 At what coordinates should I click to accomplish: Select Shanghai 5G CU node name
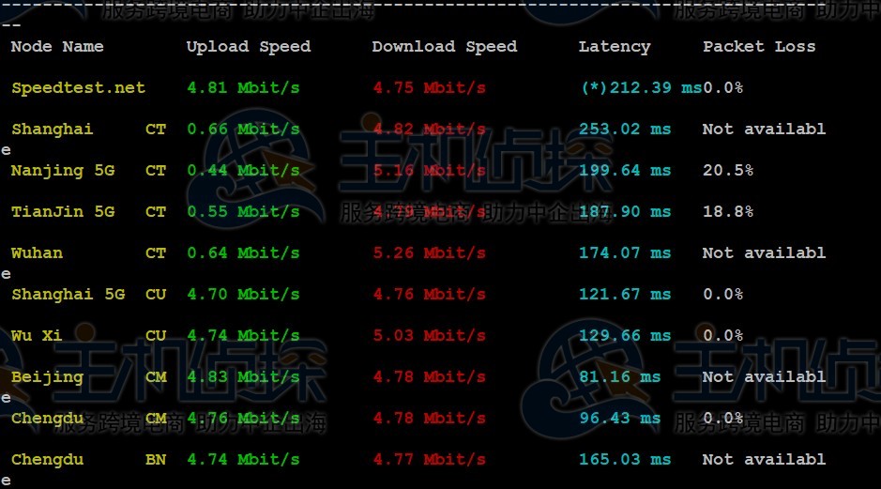click(89, 295)
